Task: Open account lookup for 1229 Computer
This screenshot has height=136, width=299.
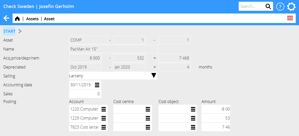Action: (104, 118)
